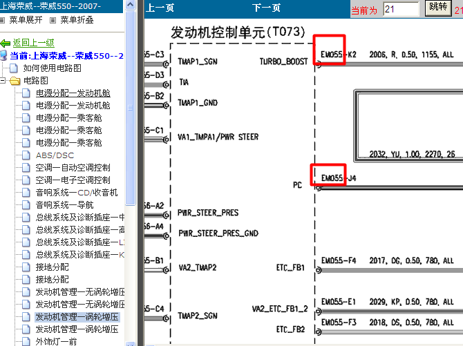Open 音响系统—导航 diagram
This screenshot has width=463, height=346.
65,205
